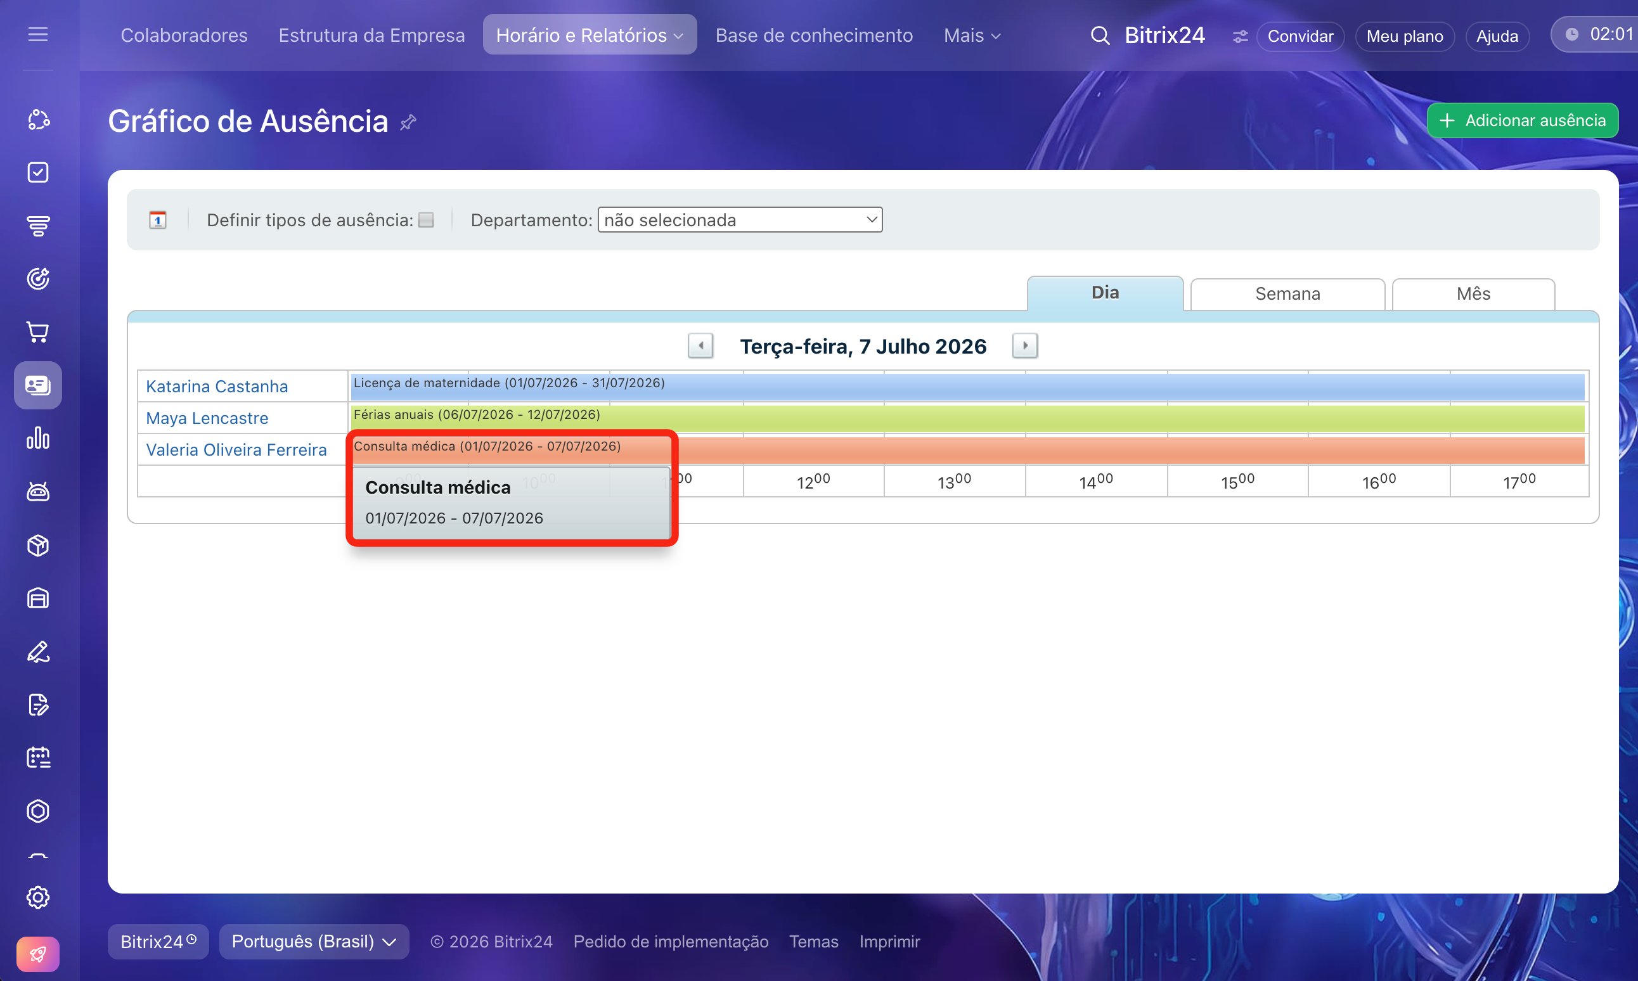Open the employees ID card sidebar icon

37,385
